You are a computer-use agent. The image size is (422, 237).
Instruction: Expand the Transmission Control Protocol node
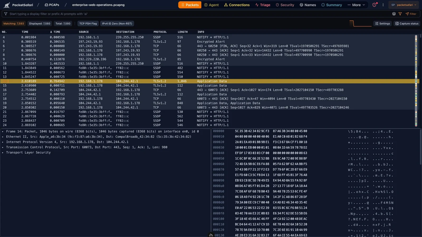tap(3, 147)
